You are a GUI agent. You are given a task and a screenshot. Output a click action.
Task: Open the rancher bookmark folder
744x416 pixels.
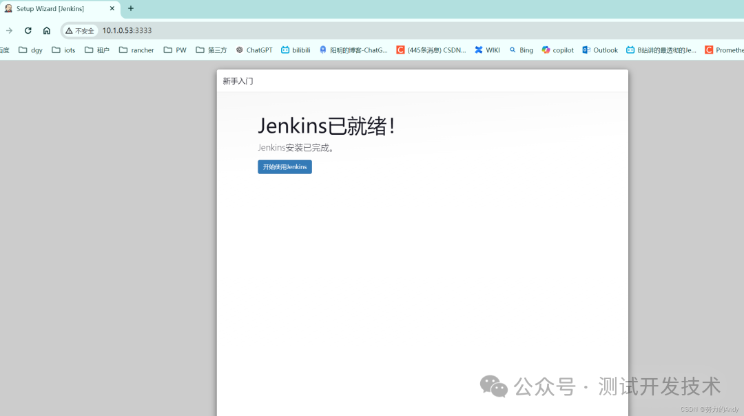point(136,50)
